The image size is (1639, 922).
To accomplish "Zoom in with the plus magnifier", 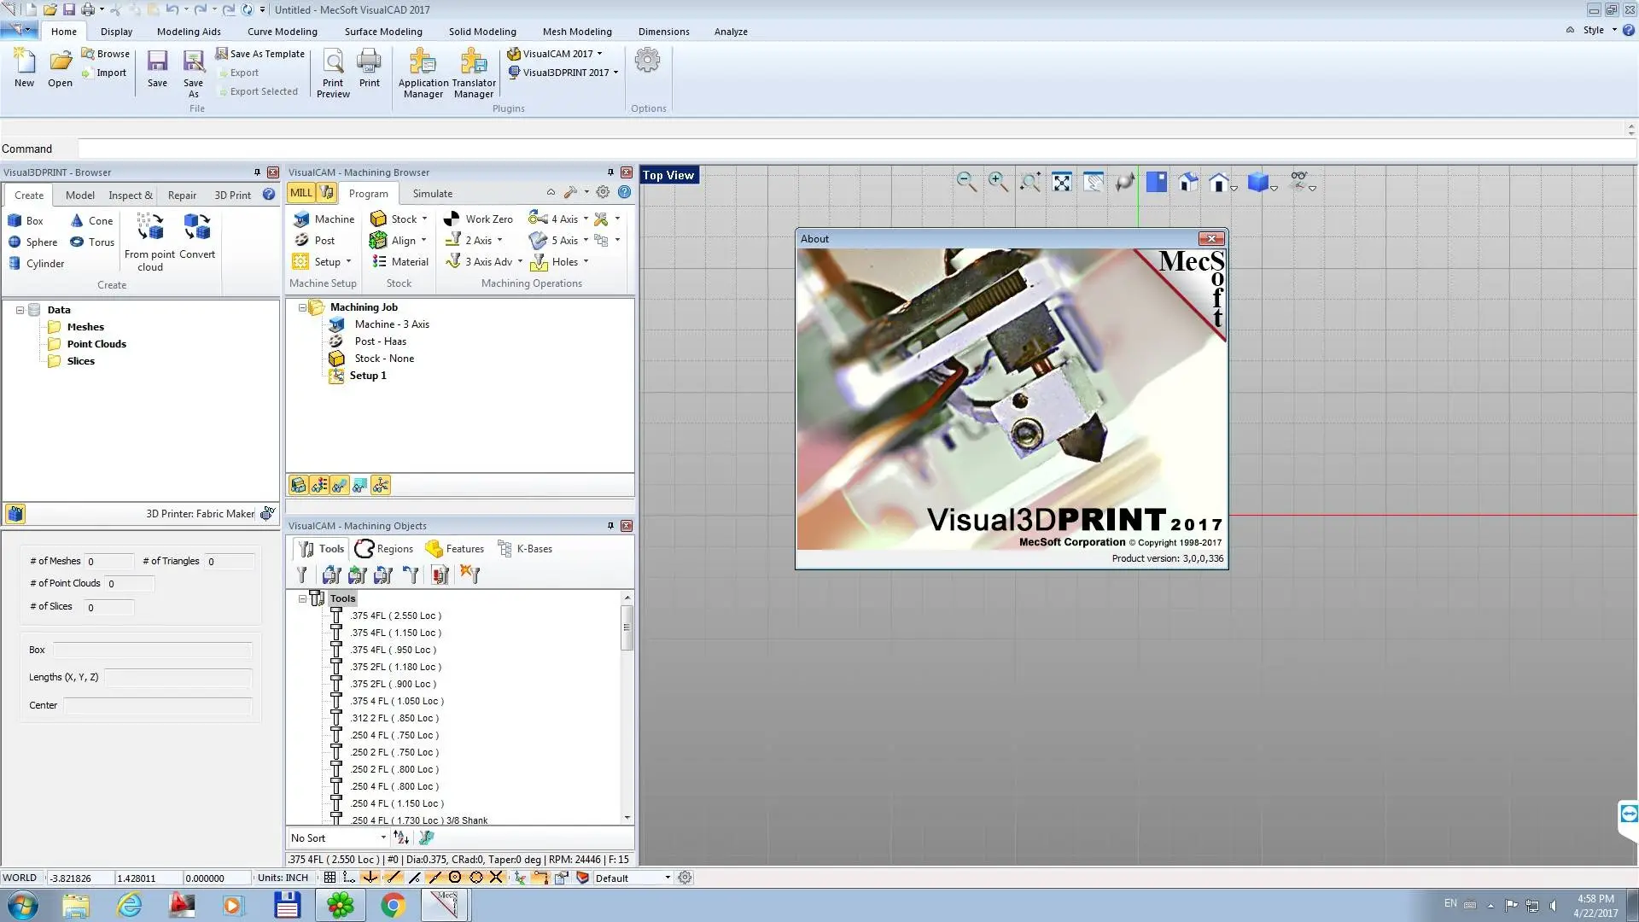I will (998, 182).
